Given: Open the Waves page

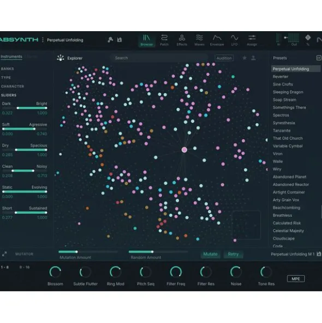Looking at the screenshot, I should [199, 40].
